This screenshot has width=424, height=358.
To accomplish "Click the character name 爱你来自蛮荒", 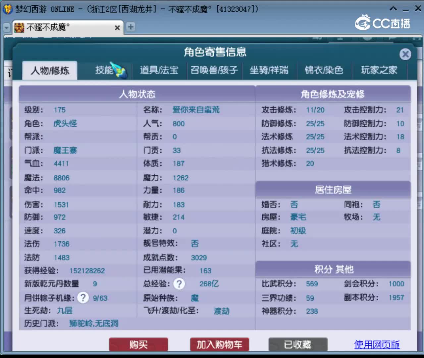I will (196, 110).
